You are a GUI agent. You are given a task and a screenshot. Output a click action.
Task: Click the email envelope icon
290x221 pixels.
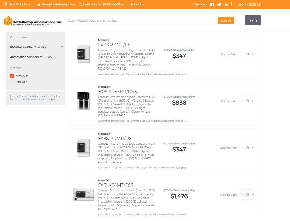[39, 4]
